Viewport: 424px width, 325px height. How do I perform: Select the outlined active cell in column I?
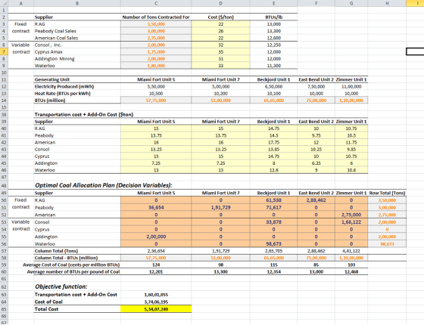point(415,51)
